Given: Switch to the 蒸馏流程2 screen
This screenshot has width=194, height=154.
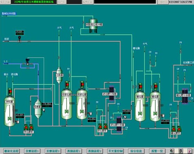Looking at the screenshot, I should pyautogui.click(x=95, y=151).
